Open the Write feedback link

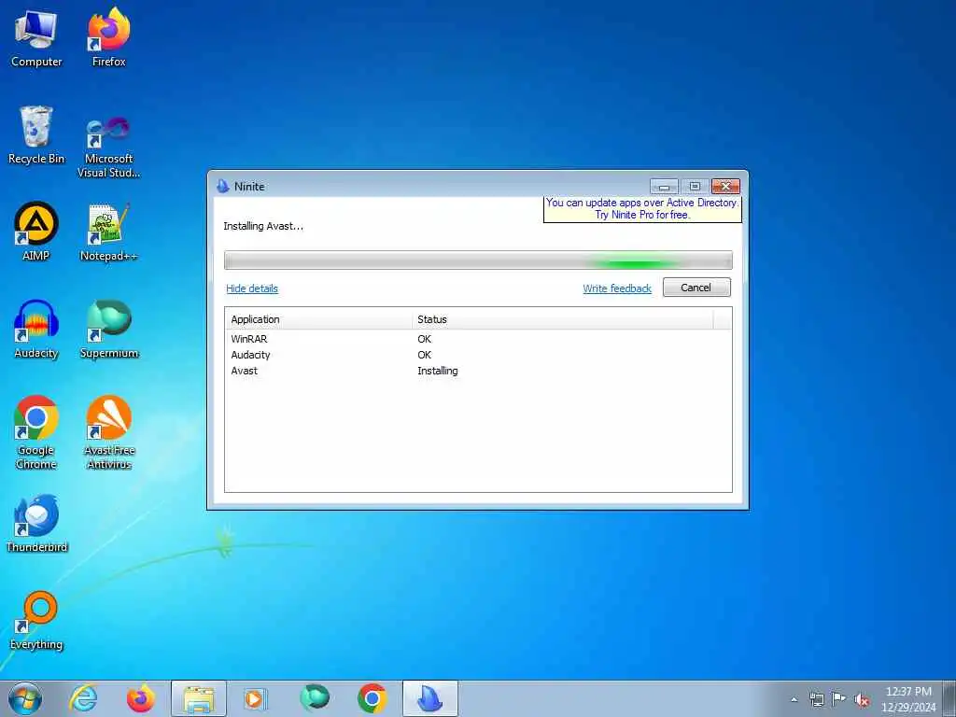click(x=617, y=288)
